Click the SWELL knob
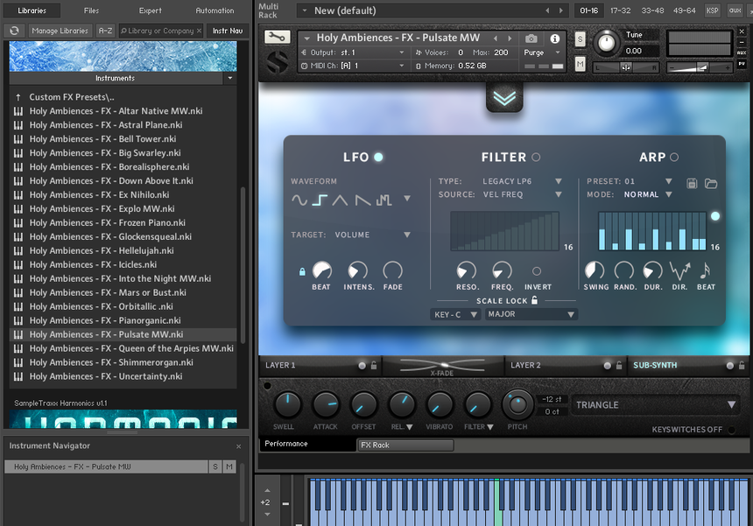 [287, 404]
